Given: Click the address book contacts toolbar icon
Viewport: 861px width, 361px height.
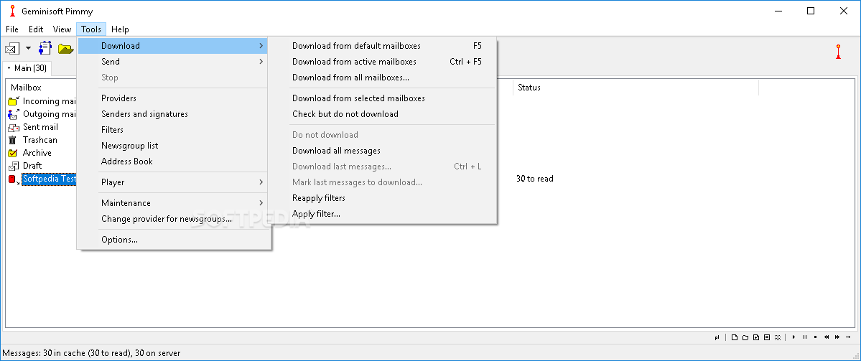Looking at the screenshot, I should coord(45,48).
